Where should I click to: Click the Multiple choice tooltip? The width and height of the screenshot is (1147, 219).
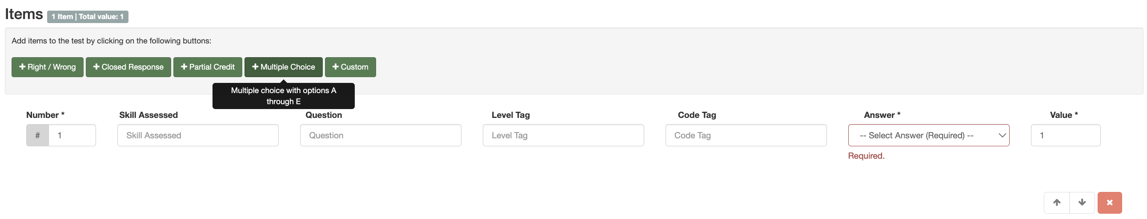point(283,96)
